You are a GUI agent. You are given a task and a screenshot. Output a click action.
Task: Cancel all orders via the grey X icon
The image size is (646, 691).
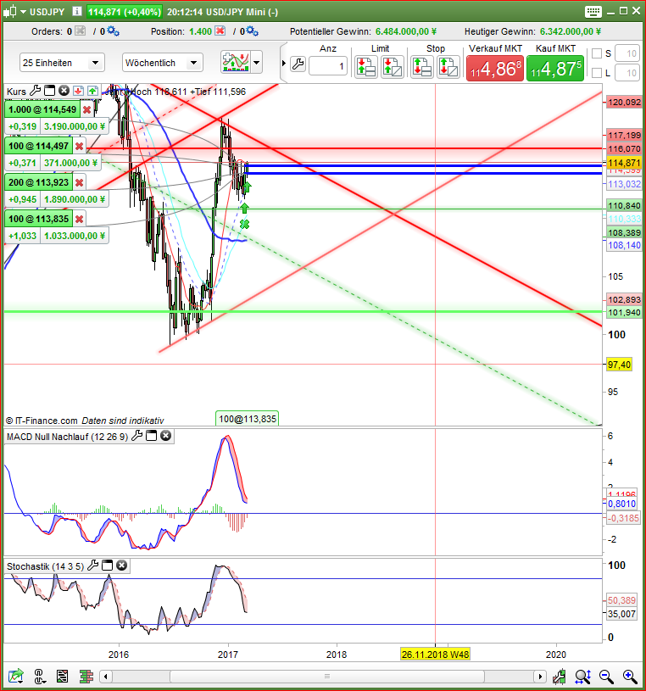point(81,31)
